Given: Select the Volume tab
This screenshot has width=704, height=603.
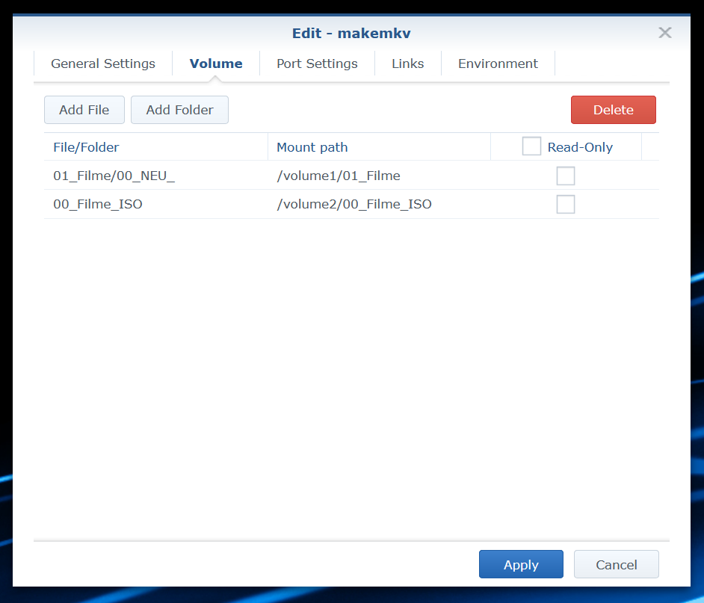Looking at the screenshot, I should 215,64.
